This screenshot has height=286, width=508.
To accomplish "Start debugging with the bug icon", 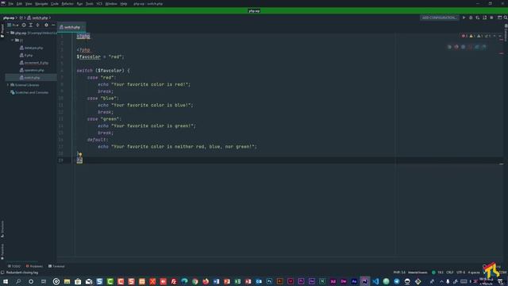I will (471, 17).
